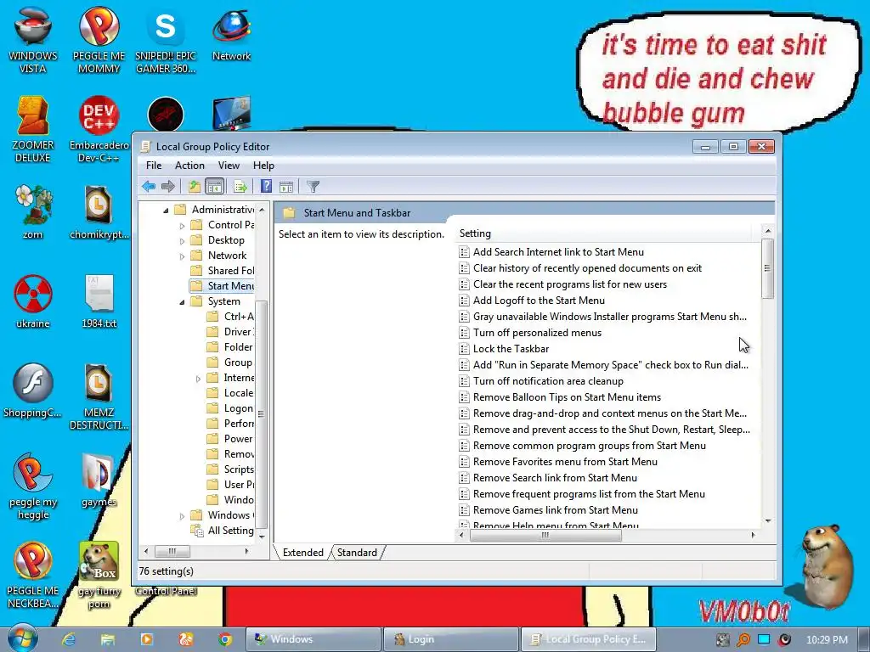This screenshot has width=870, height=652.
Task: Expand the Desktop tree node
Action: click(182, 241)
